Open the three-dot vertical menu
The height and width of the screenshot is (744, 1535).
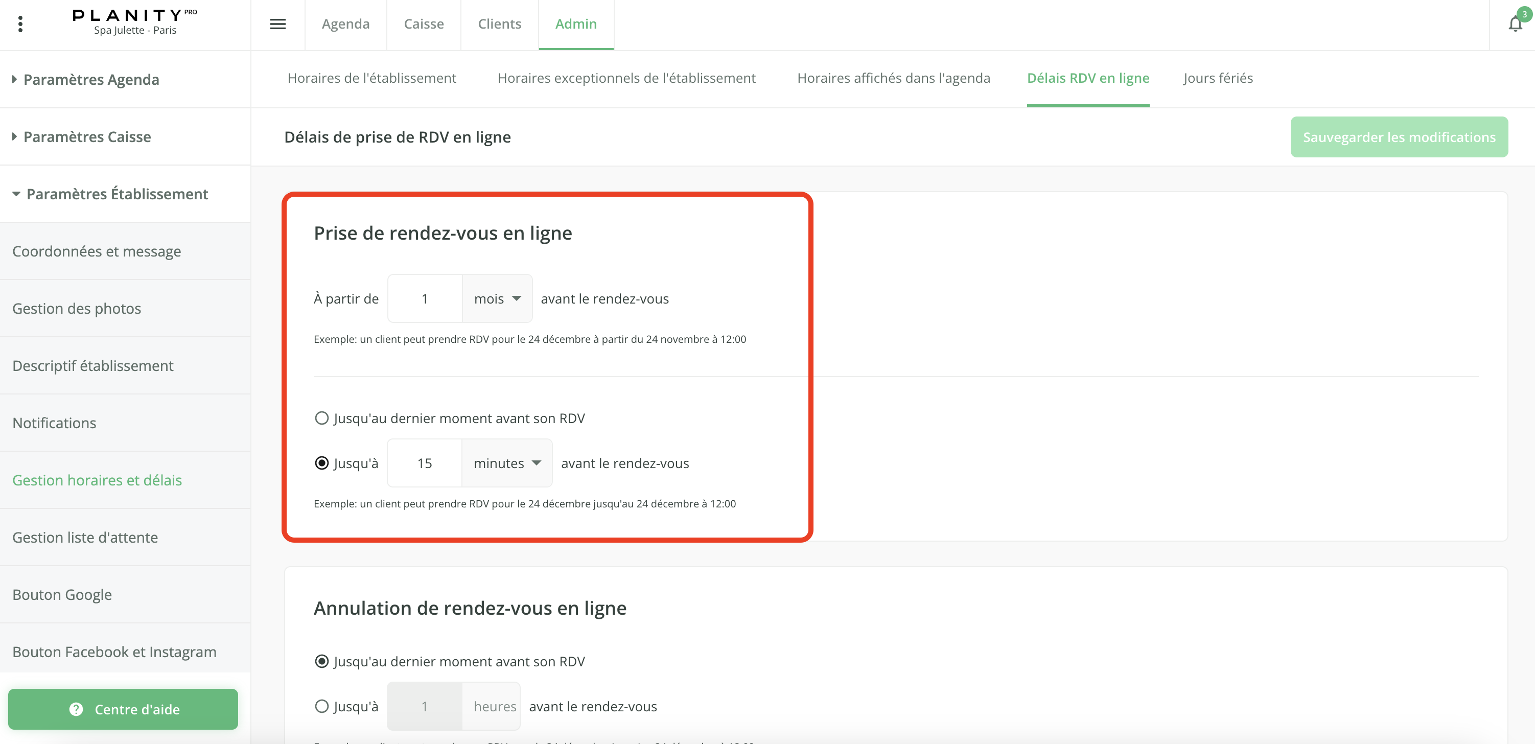point(20,24)
